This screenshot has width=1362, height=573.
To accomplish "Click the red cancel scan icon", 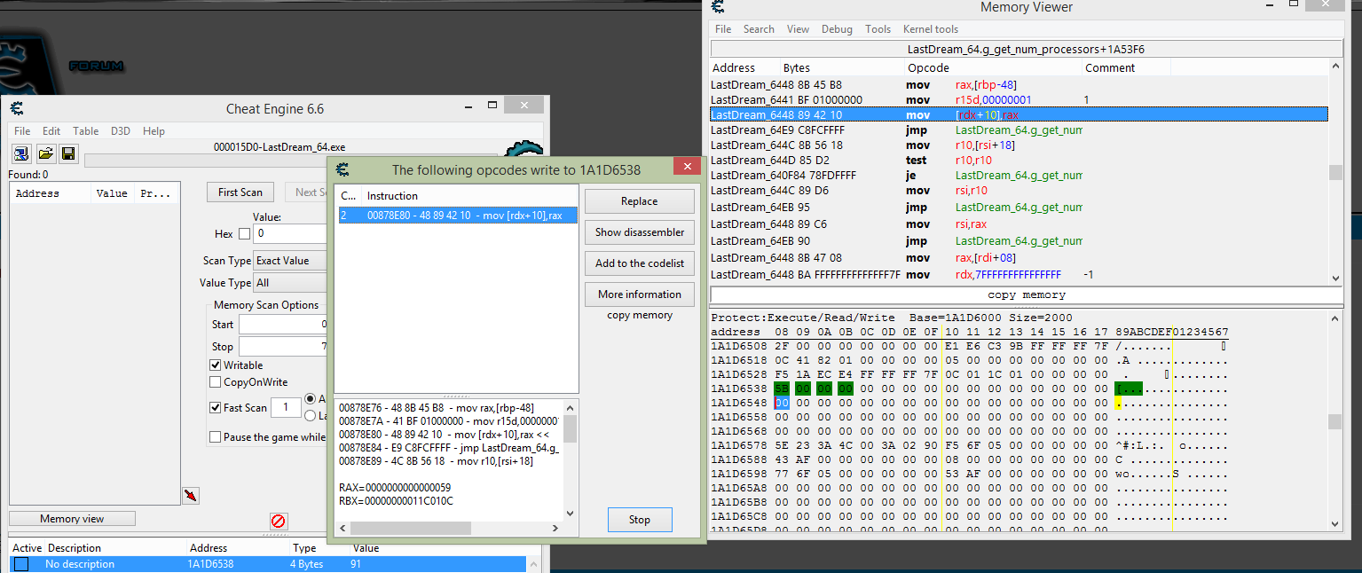I will 278,522.
